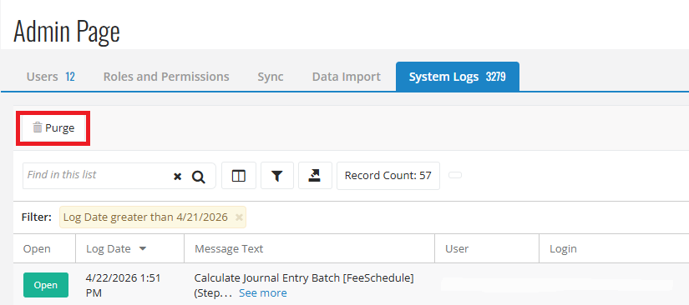This screenshot has width=689, height=305.
Task: Open the column chooser icon
Action: point(239,176)
